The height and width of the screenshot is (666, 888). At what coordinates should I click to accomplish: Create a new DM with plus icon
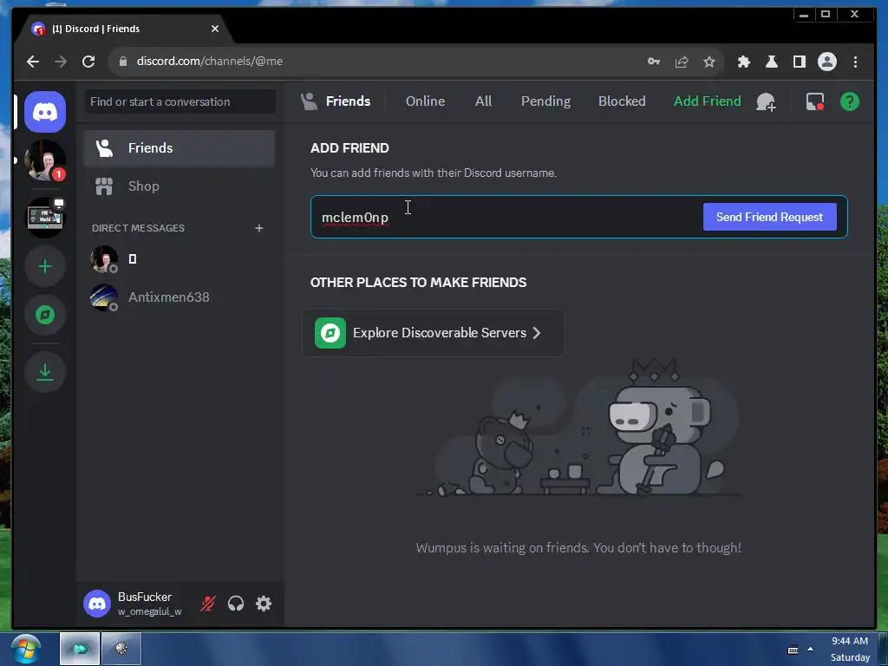[x=258, y=228]
